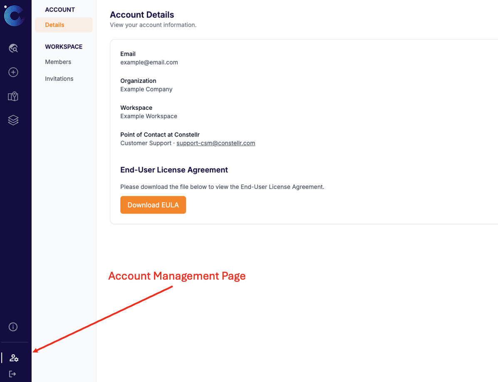
Task: Click the End-User License Agreement heading
Action: click(174, 170)
